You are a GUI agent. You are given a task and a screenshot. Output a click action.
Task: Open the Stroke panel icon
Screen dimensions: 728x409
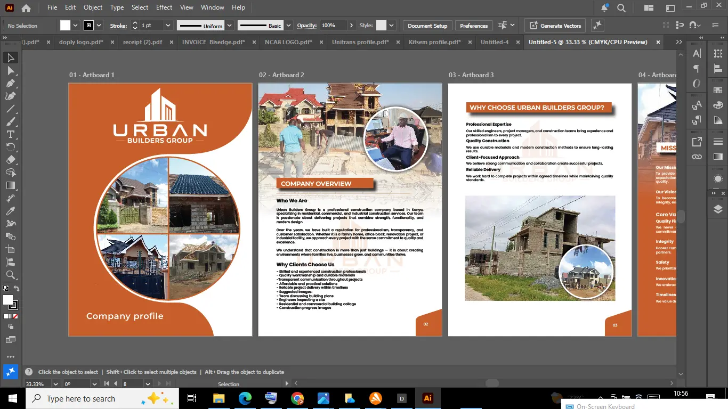[x=718, y=142]
